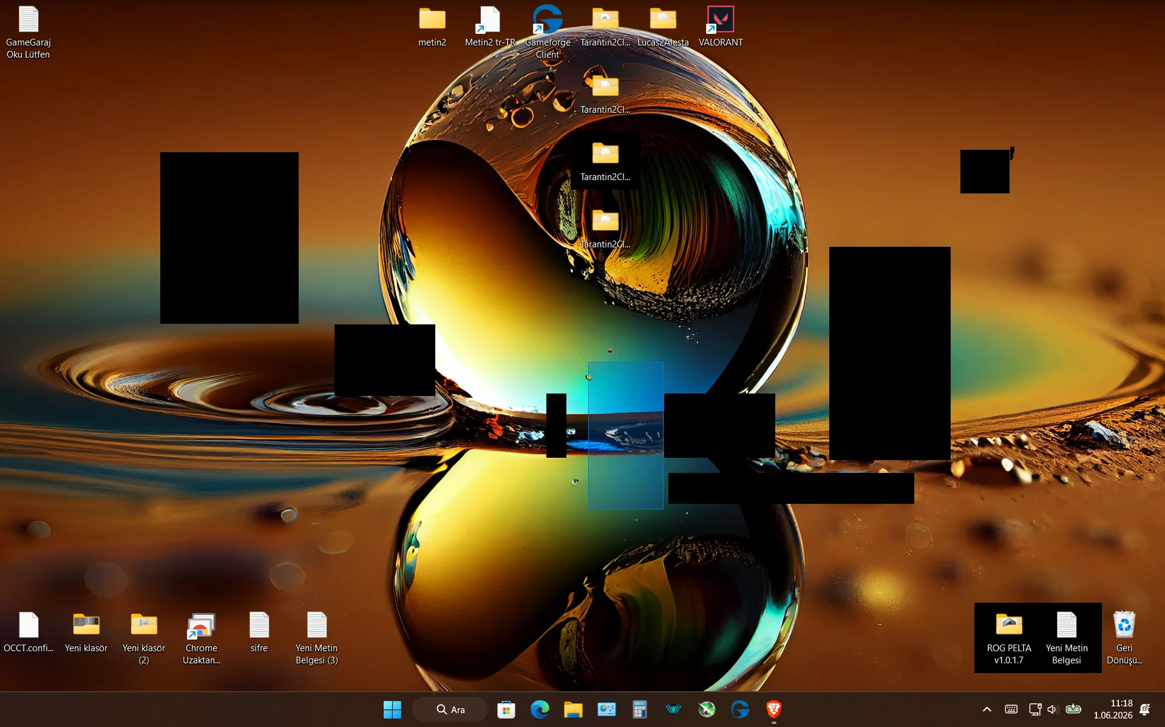Open the Control Panel taskbar icon

click(x=606, y=709)
